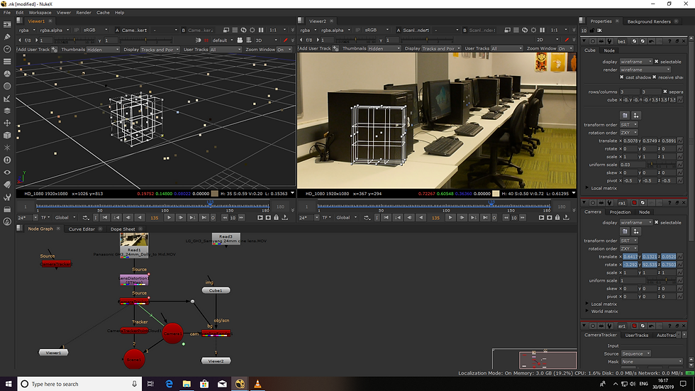Pause Viewer1 updates with pause icon
Viewport: 695px width, 391px height.
pos(261,30)
